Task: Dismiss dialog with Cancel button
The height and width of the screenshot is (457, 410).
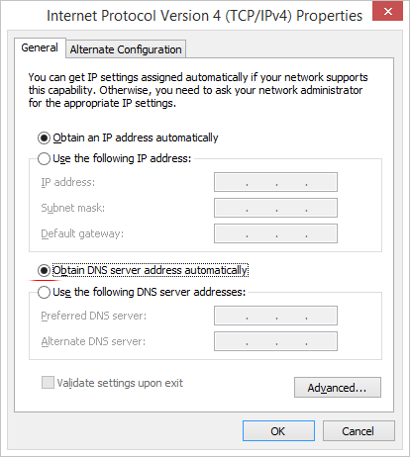Action: 359,431
